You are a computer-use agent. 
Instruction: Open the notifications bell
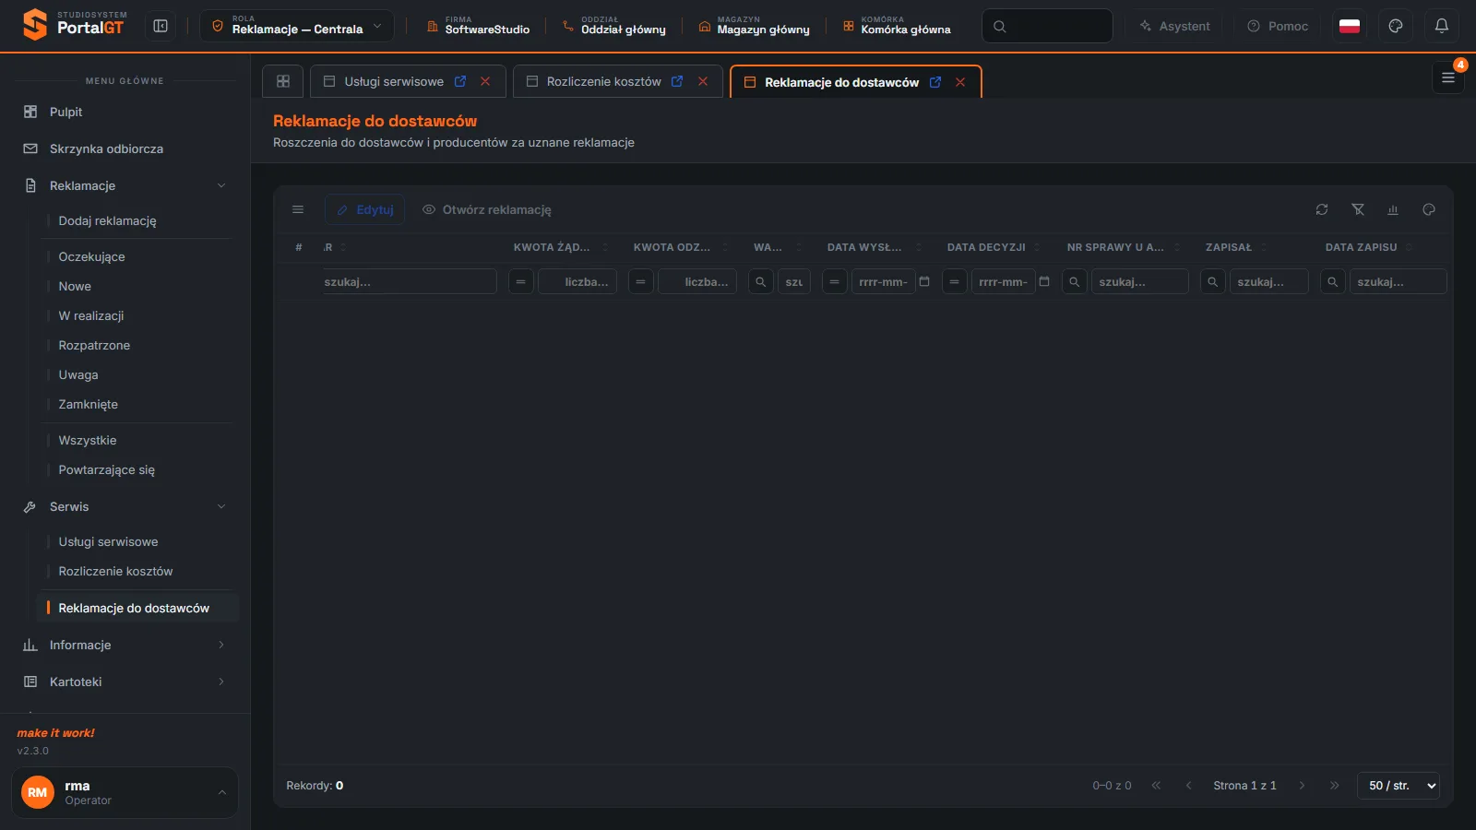(x=1441, y=26)
